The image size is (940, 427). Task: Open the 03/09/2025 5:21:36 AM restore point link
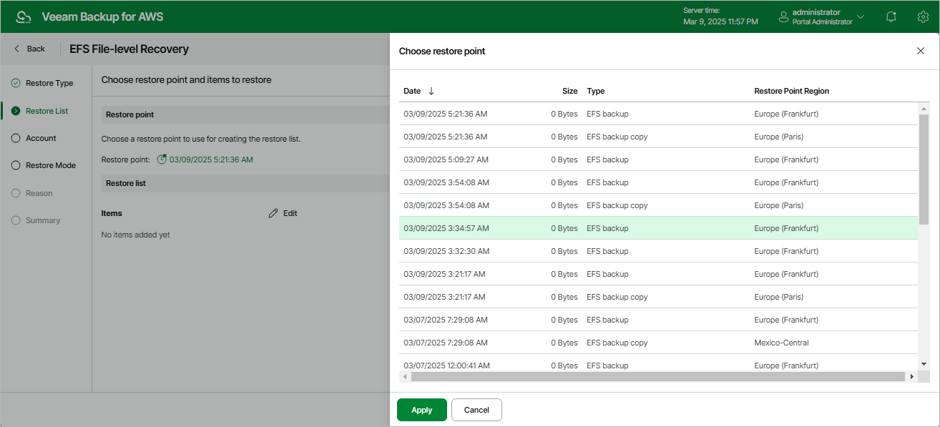211,159
